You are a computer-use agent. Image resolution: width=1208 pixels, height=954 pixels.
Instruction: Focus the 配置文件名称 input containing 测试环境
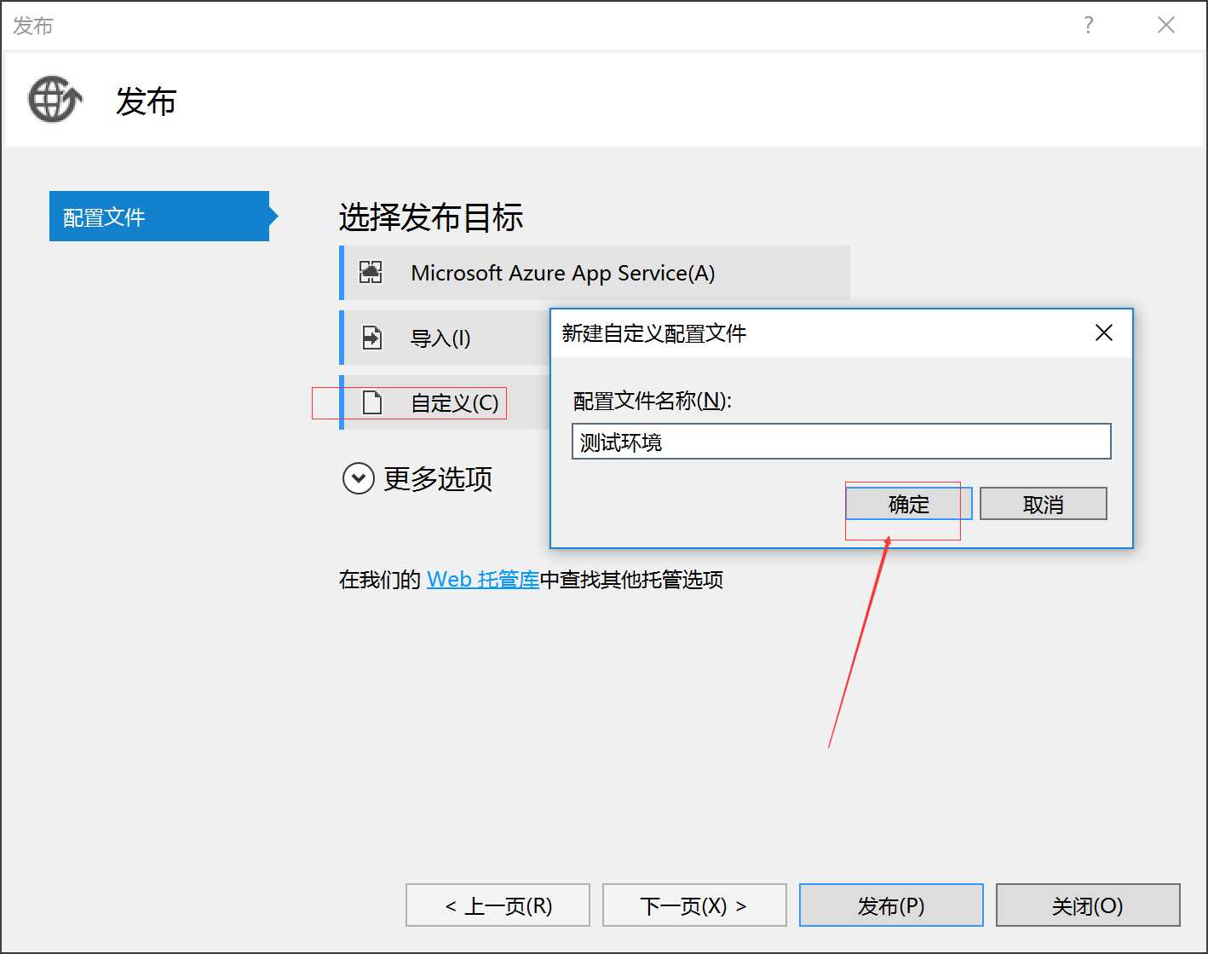(x=842, y=442)
